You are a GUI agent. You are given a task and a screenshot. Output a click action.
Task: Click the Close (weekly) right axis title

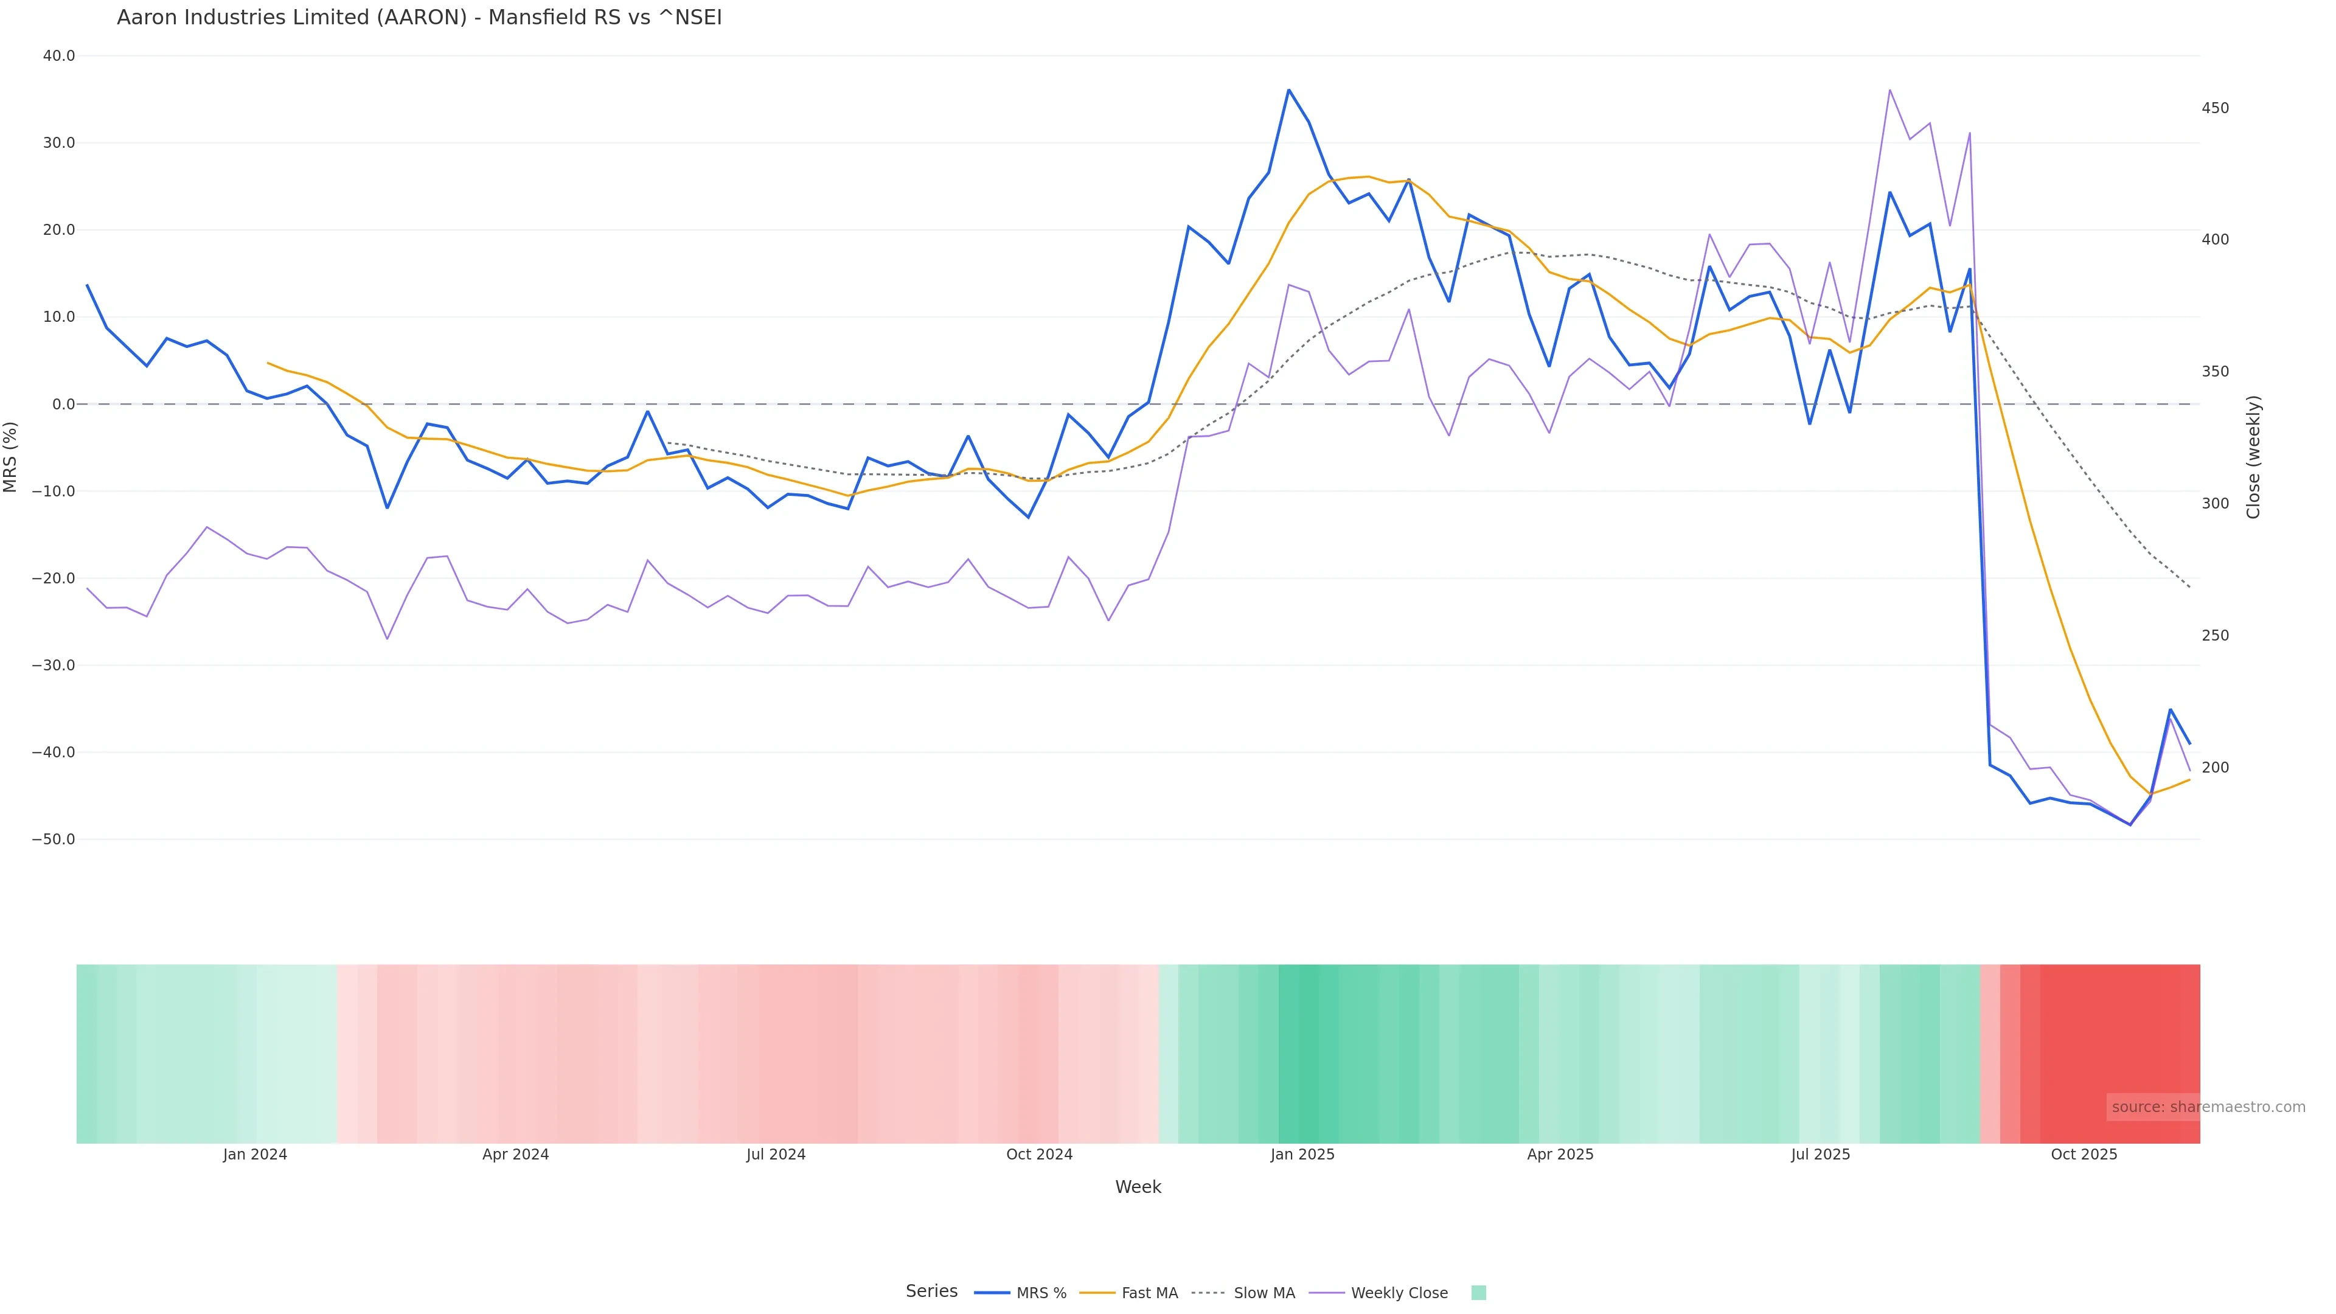(x=2253, y=457)
